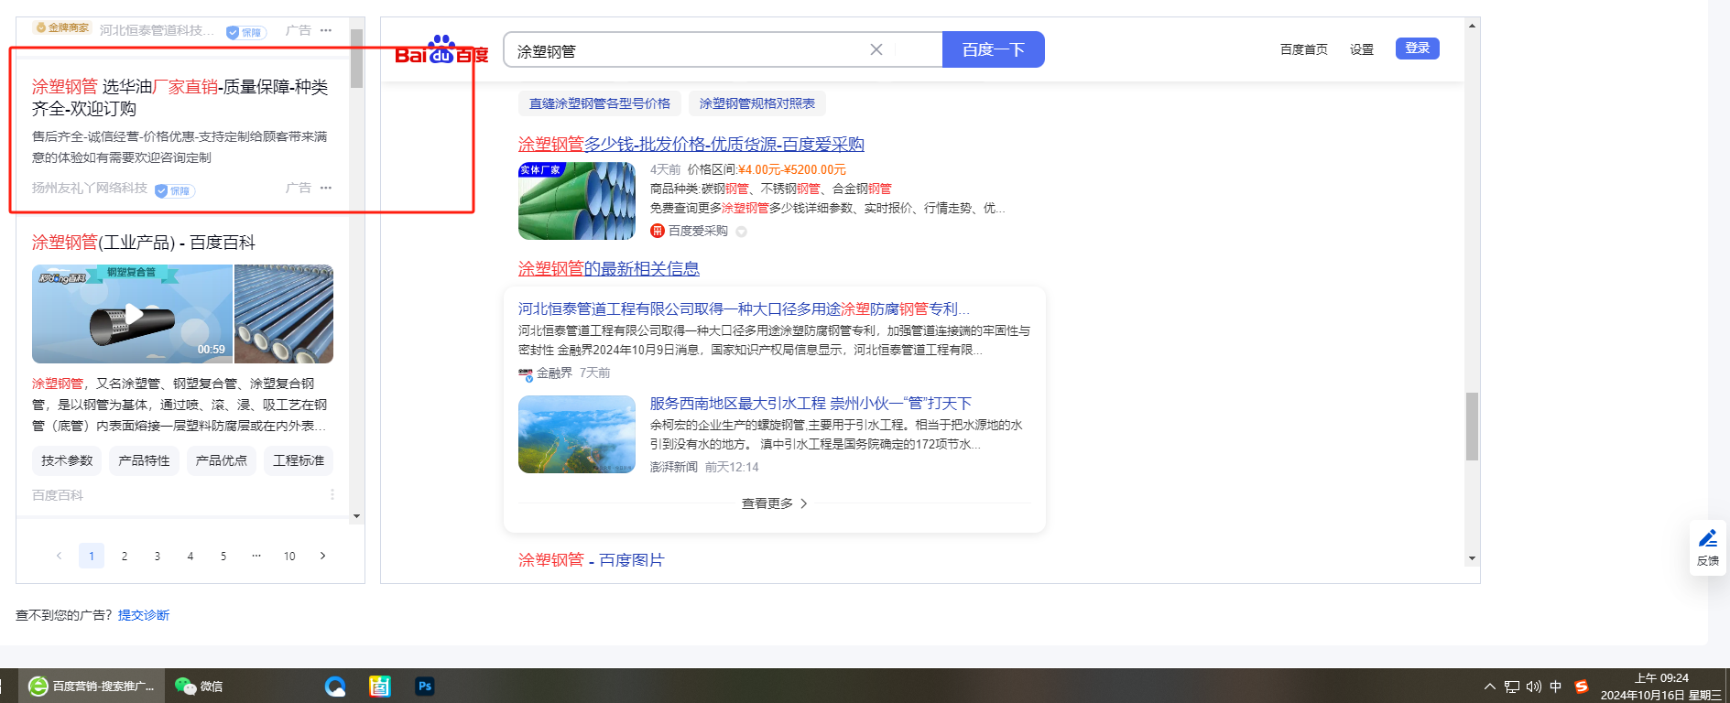Click the 涂塑钢管 search input field
The image size is (1730, 703).
tap(687, 50)
